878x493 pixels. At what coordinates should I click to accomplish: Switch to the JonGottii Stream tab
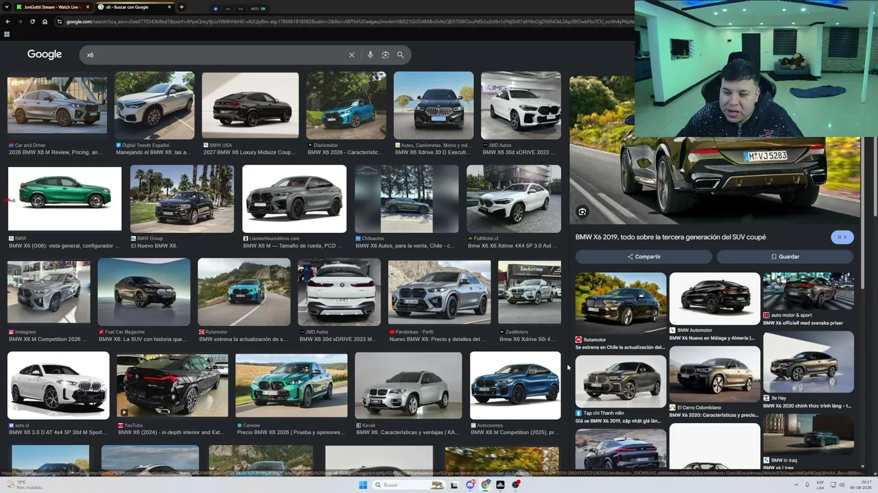53,7
